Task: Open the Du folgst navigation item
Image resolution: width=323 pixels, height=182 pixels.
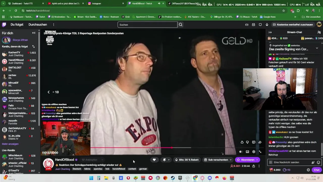Action: click(x=17, y=25)
